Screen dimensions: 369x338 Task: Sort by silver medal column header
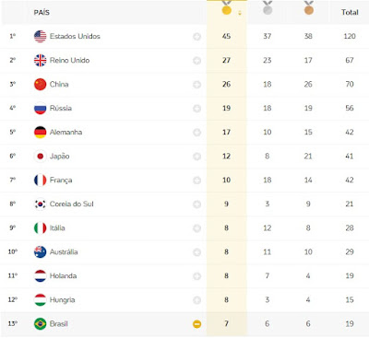click(268, 8)
